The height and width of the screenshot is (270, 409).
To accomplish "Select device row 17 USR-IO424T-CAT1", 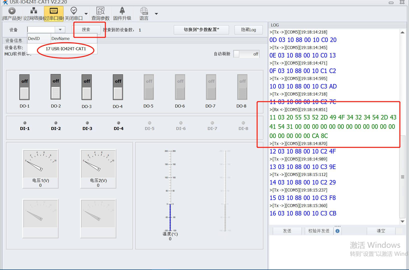I will coord(66,49).
